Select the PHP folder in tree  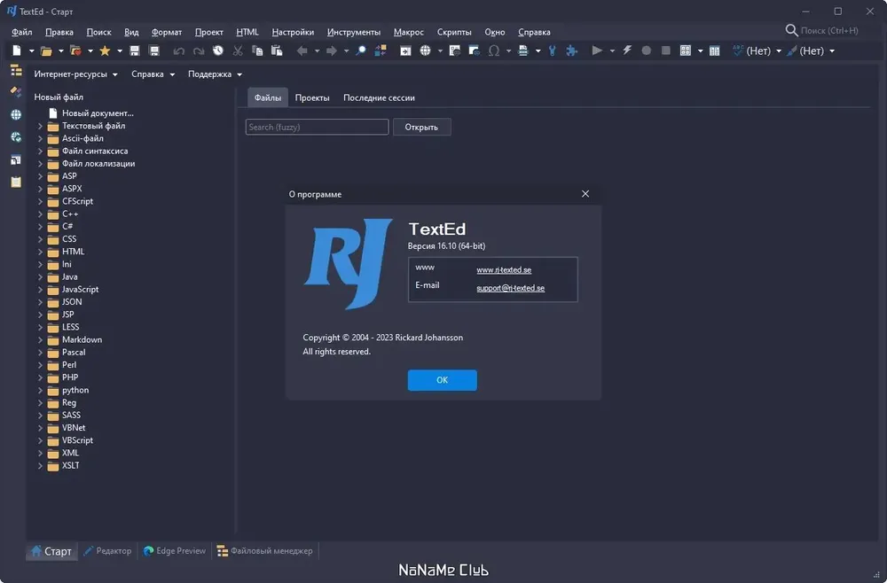click(x=63, y=377)
